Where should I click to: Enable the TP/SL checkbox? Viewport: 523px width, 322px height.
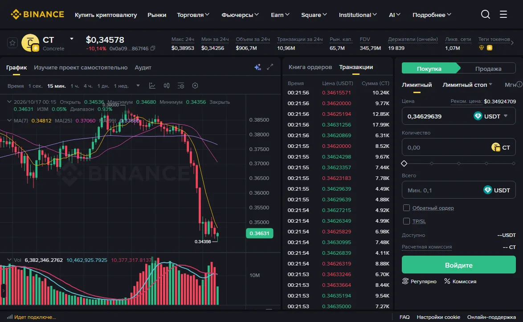[x=406, y=221]
